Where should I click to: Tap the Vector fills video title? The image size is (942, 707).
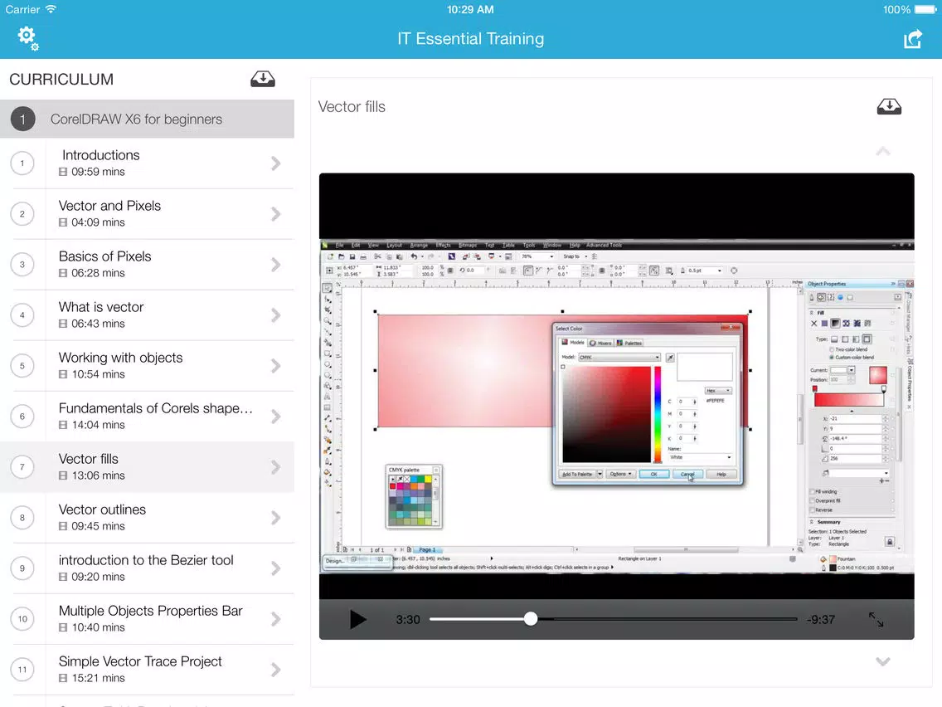pos(352,106)
